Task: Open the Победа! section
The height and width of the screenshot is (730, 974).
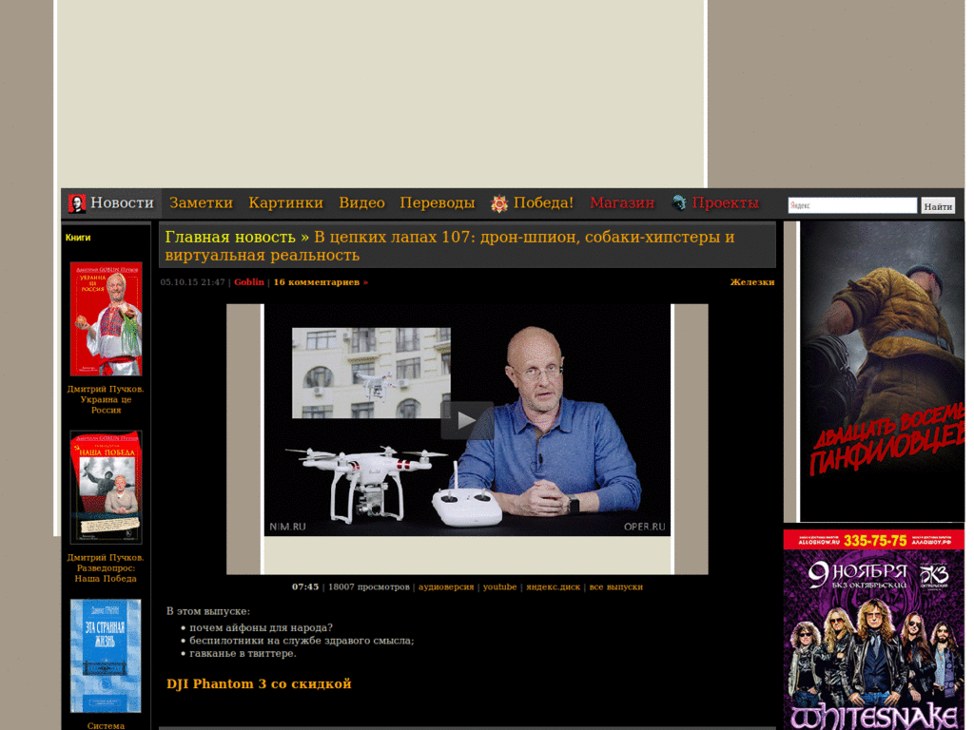Action: coord(543,203)
